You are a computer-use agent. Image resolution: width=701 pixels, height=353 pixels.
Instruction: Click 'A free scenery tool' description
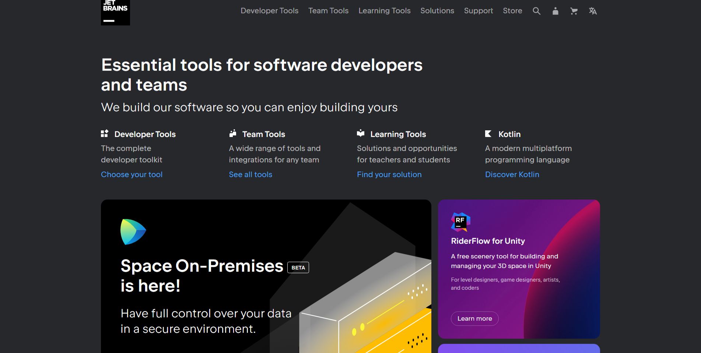505,261
